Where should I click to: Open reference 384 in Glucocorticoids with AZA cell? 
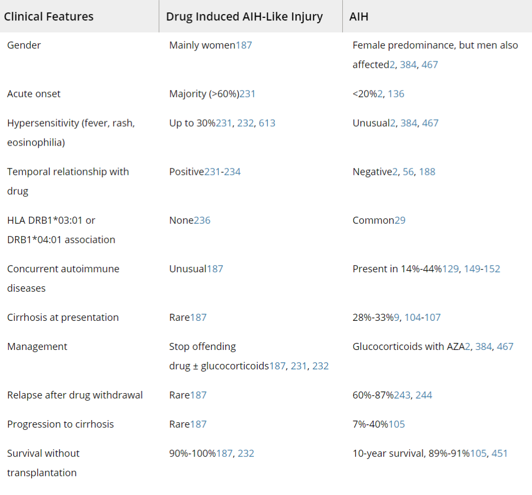[483, 347]
